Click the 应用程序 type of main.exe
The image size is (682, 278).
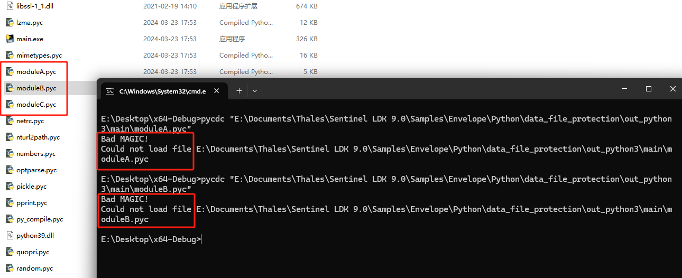[232, 39]
